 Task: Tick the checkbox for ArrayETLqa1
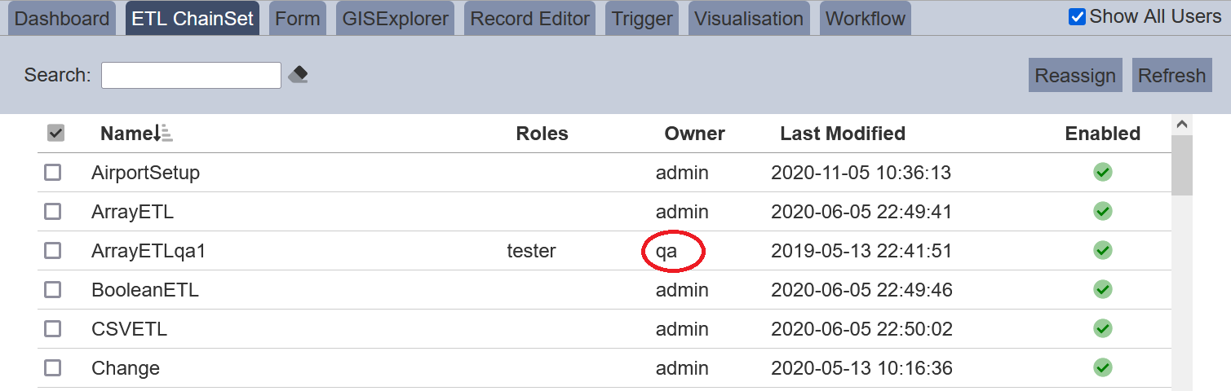tap(52, 250)
